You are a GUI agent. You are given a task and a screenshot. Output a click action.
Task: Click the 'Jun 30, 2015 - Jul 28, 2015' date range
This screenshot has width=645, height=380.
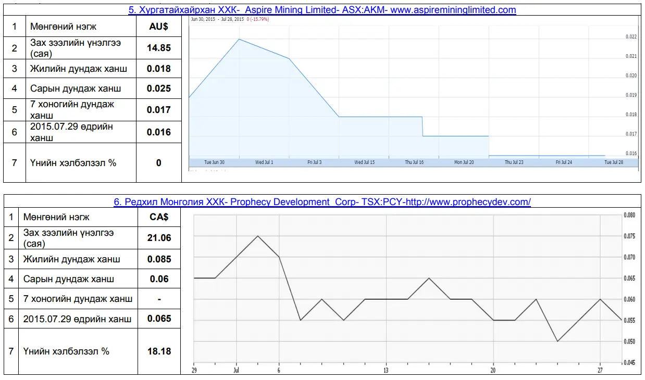point(217,19)
